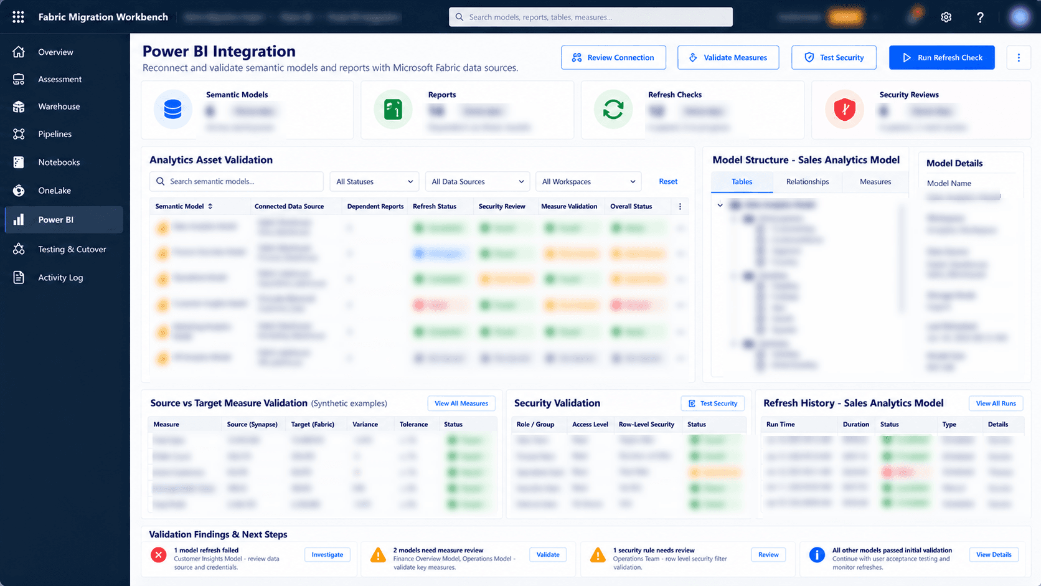Go to Overview in the sidebar
The height and width of the screenshot is (586, 1041).
point(55,52)
